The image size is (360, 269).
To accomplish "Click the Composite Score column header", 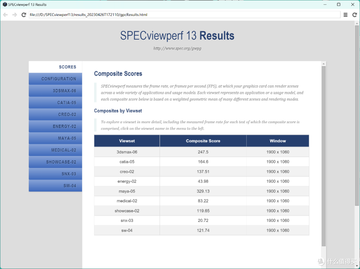I will (203, 141).
